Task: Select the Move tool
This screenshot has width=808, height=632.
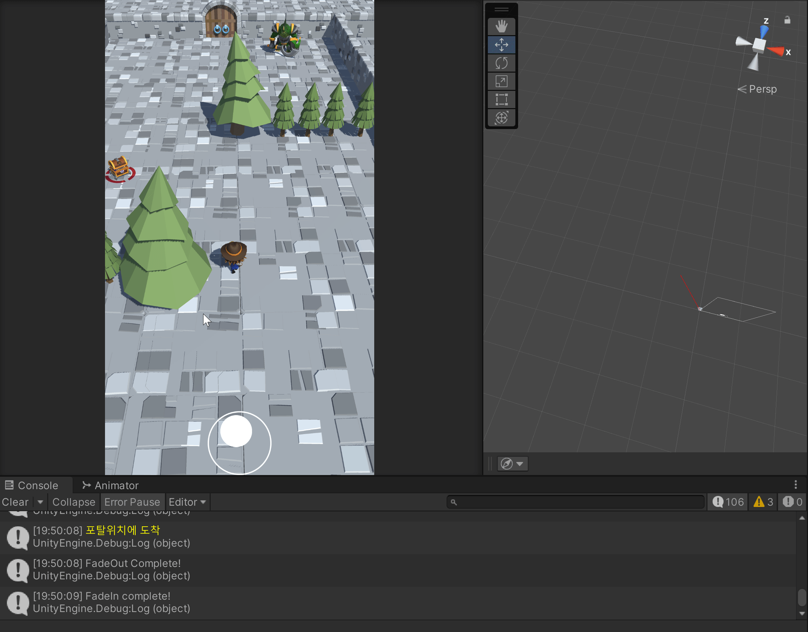Action: 501,45
